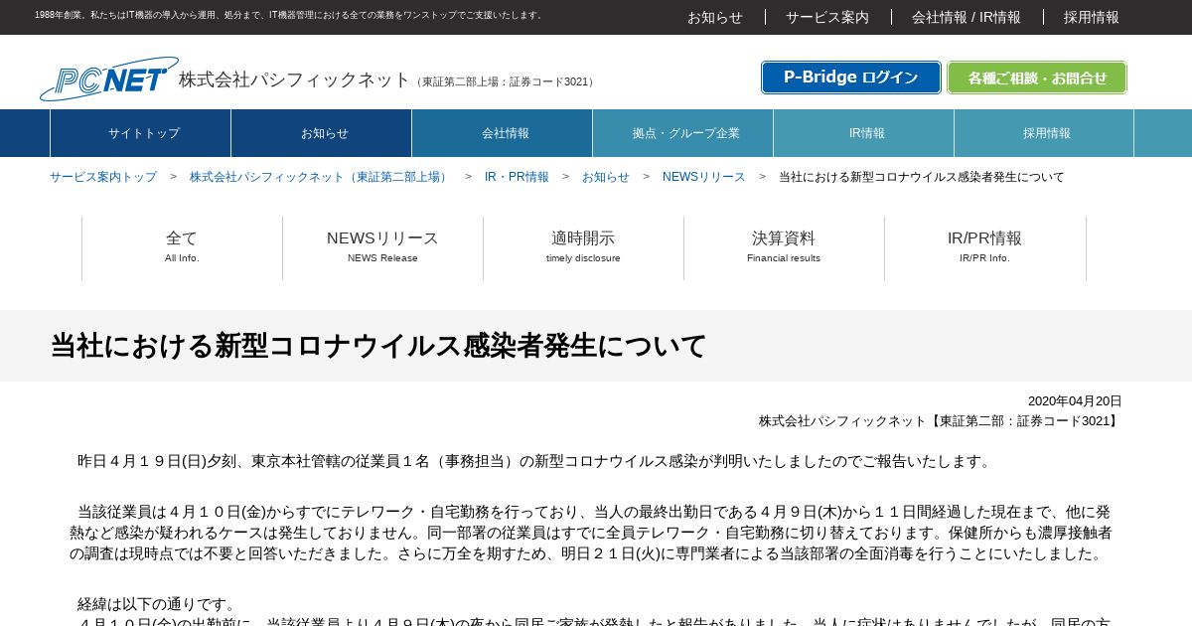Switch to the 決算資料 Financial results tab
Screen dimensions: 1192x626
click(784, 247)
